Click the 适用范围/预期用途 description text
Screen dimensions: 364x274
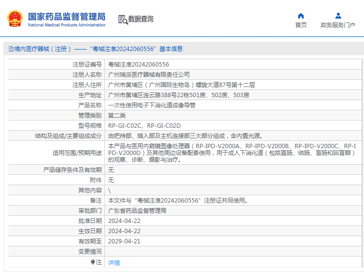click(232, 153)
